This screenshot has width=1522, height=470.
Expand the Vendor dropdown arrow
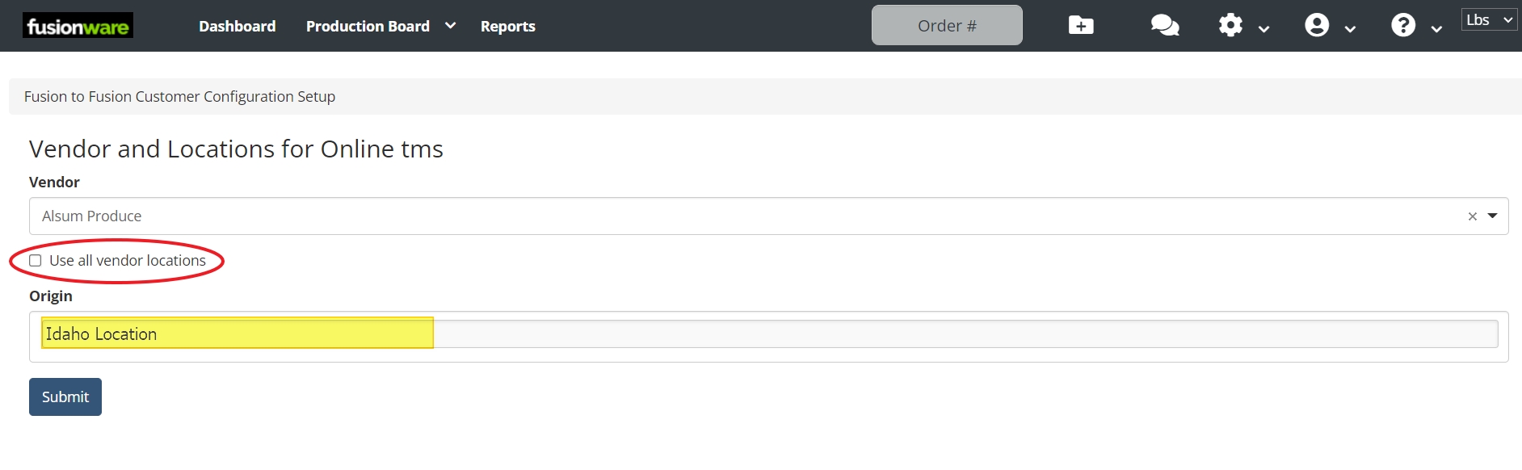[x=1492, y=216]
